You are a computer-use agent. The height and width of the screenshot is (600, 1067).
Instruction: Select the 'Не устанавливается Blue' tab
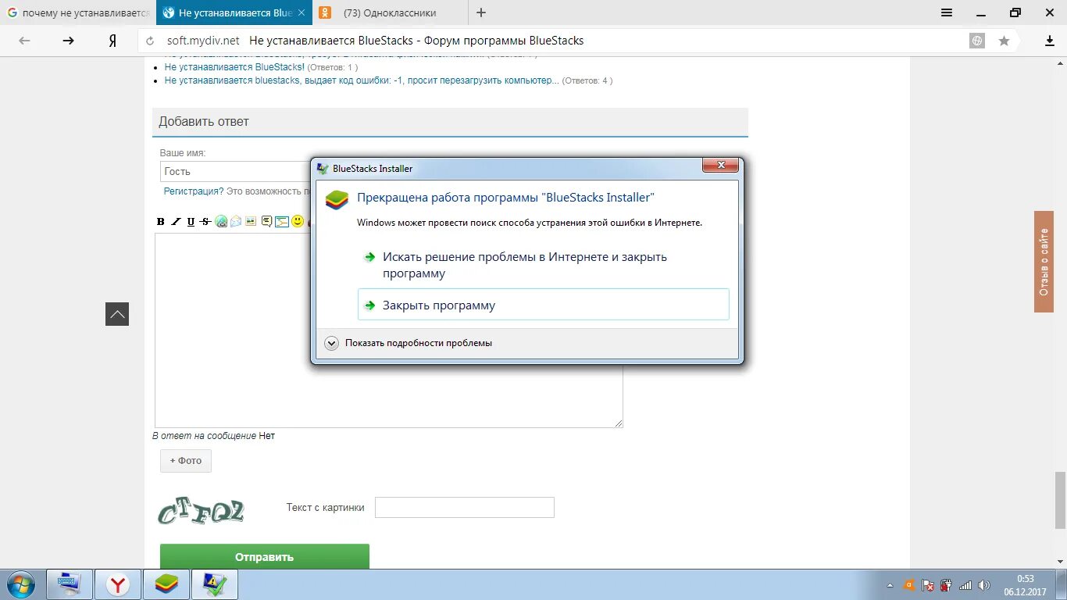(x=227, y=12)
